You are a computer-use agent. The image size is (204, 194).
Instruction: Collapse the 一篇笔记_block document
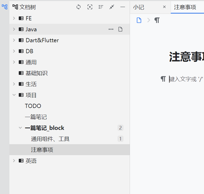pyautogui.click(x=20, y=128)
